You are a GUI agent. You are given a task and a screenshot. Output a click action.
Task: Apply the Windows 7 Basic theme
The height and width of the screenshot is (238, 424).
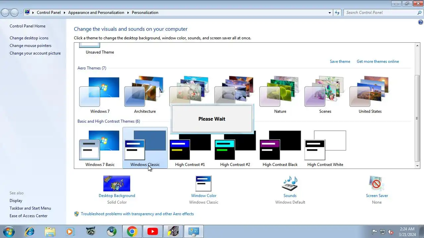click(100, 148)
